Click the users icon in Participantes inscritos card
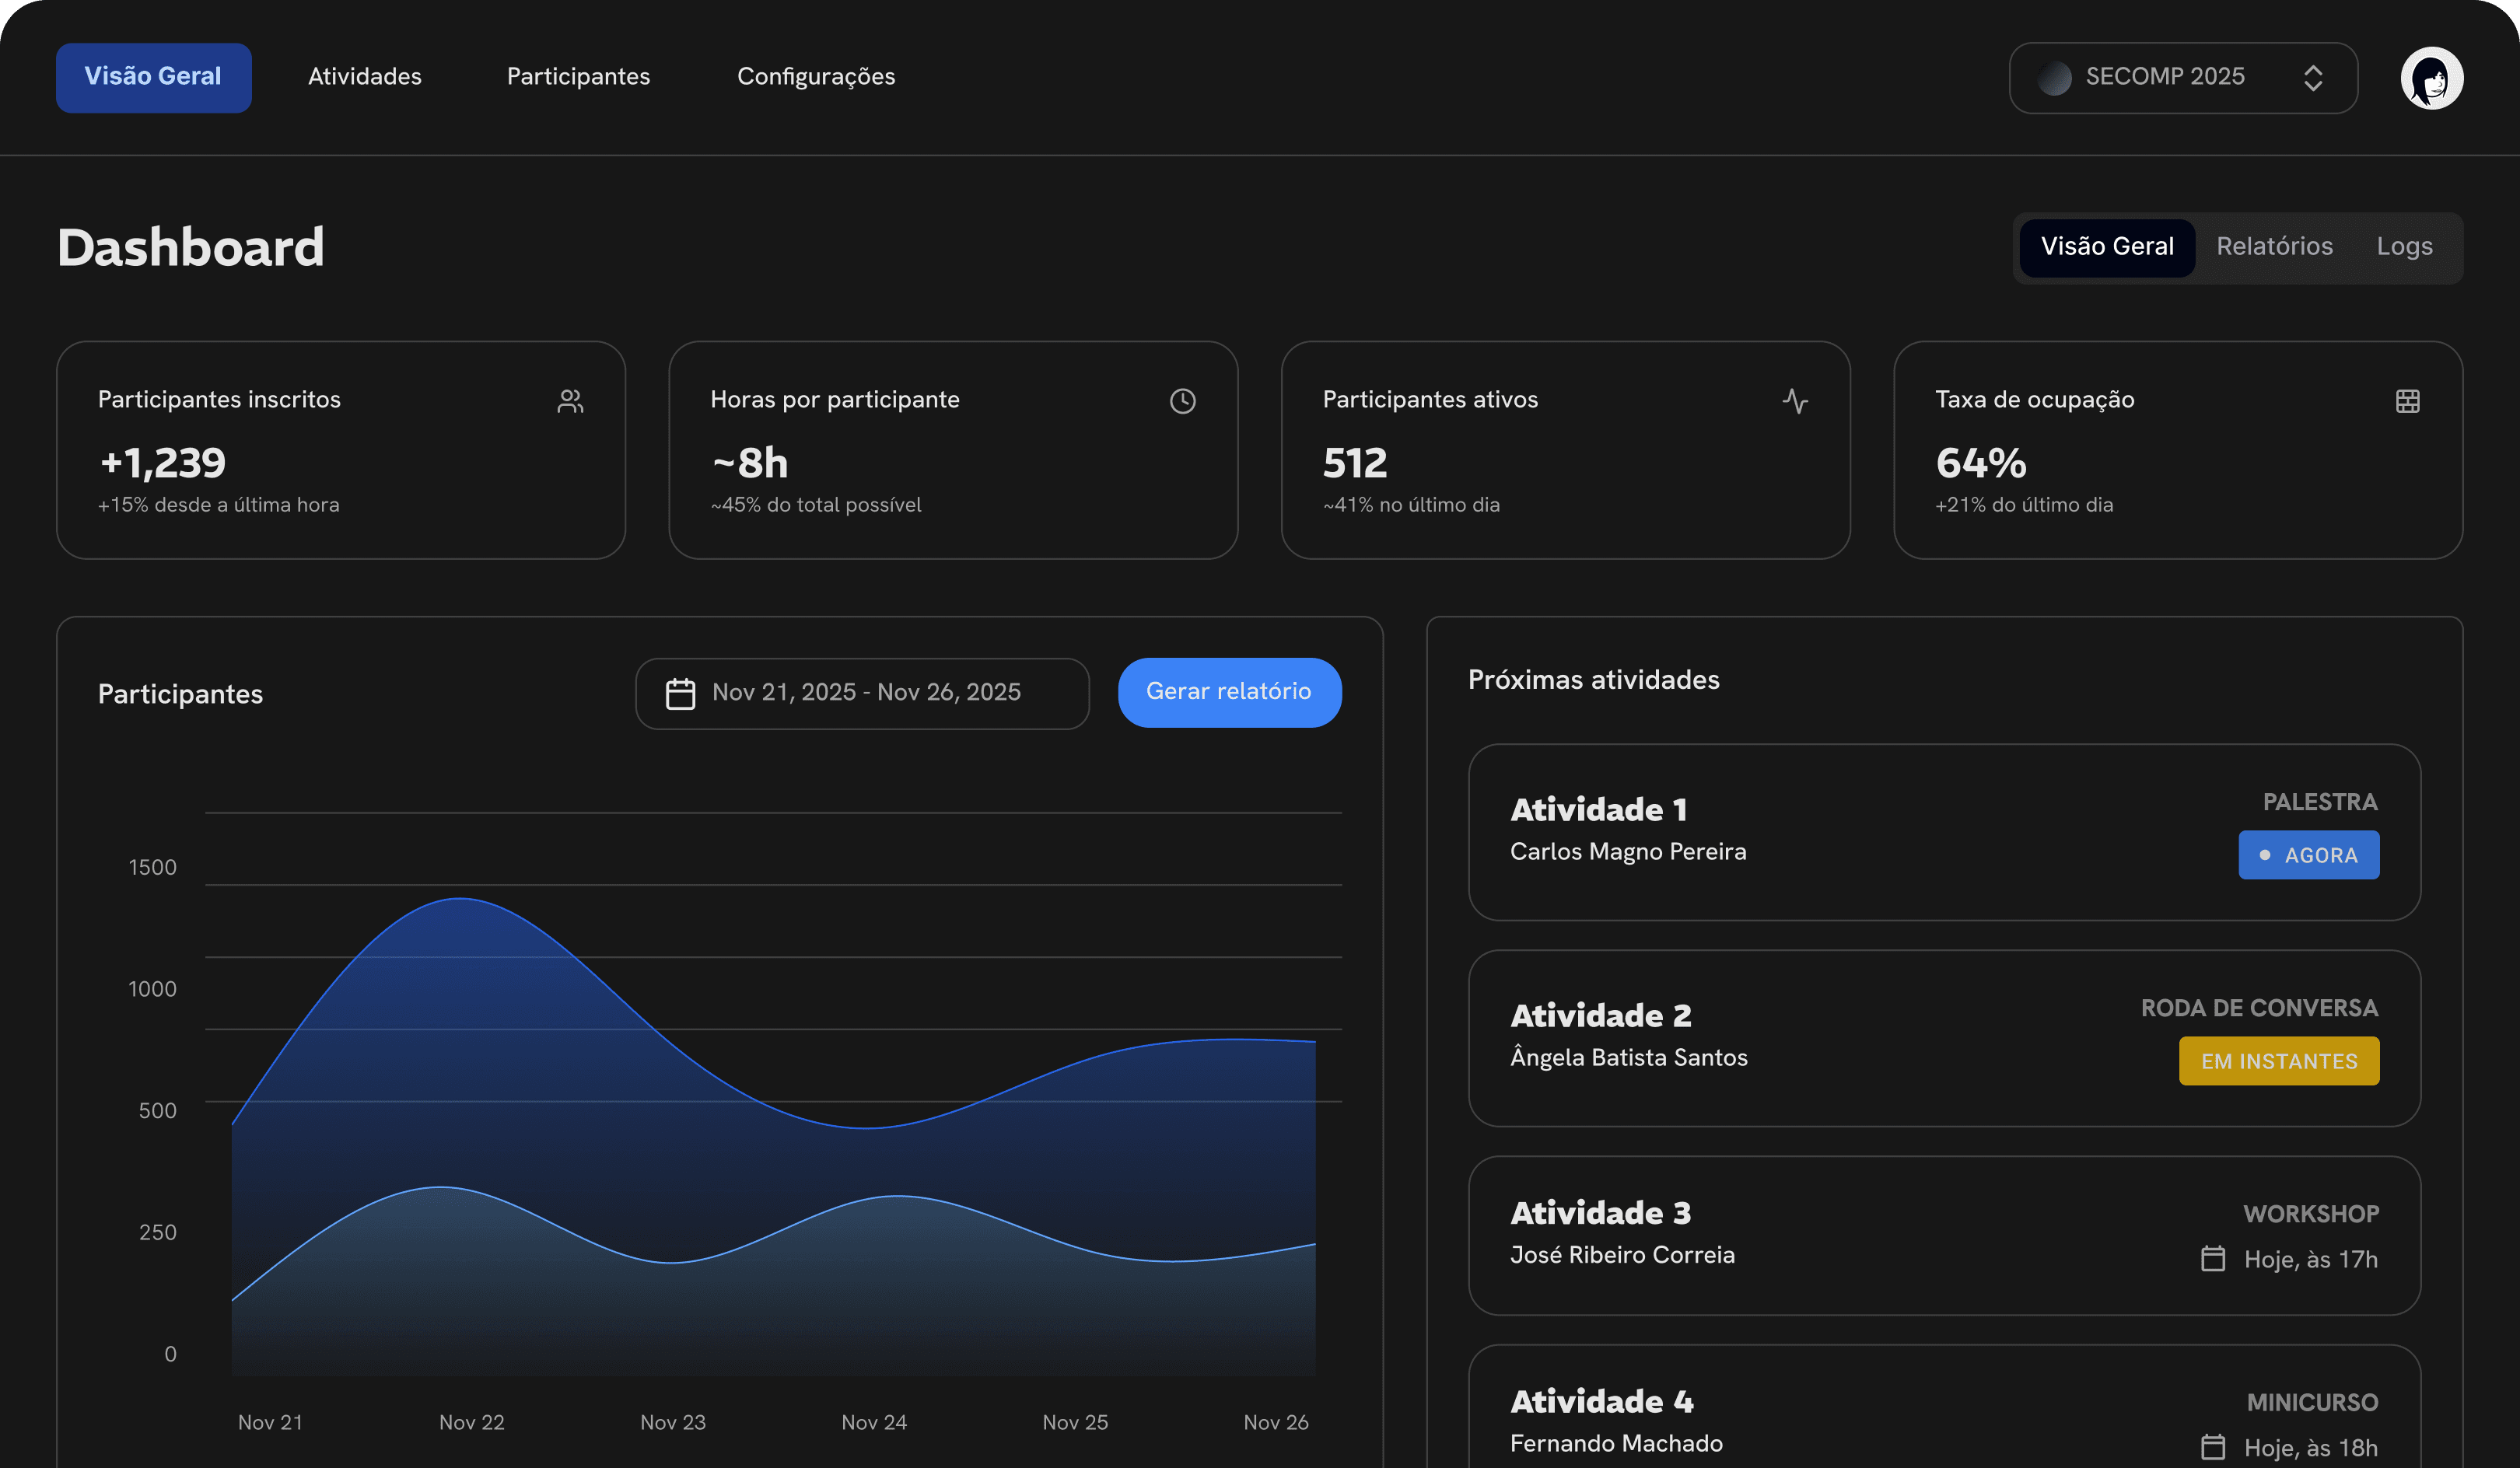Viewport: 2520px width, 1468px height. [x=570, y=401]
